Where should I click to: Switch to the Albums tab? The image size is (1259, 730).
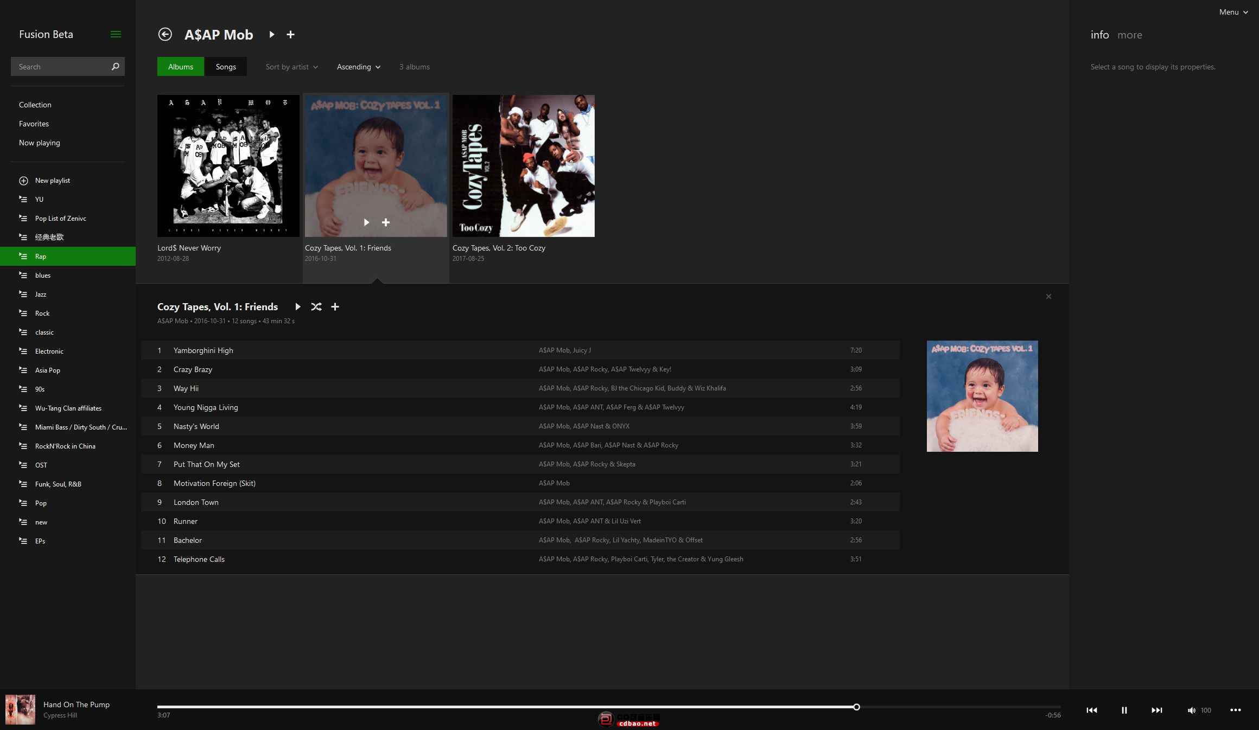click(x=181, y=67)
